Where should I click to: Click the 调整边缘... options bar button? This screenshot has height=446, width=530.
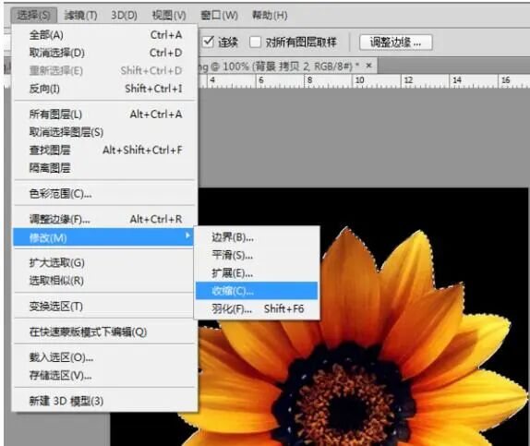click(396, 42)
